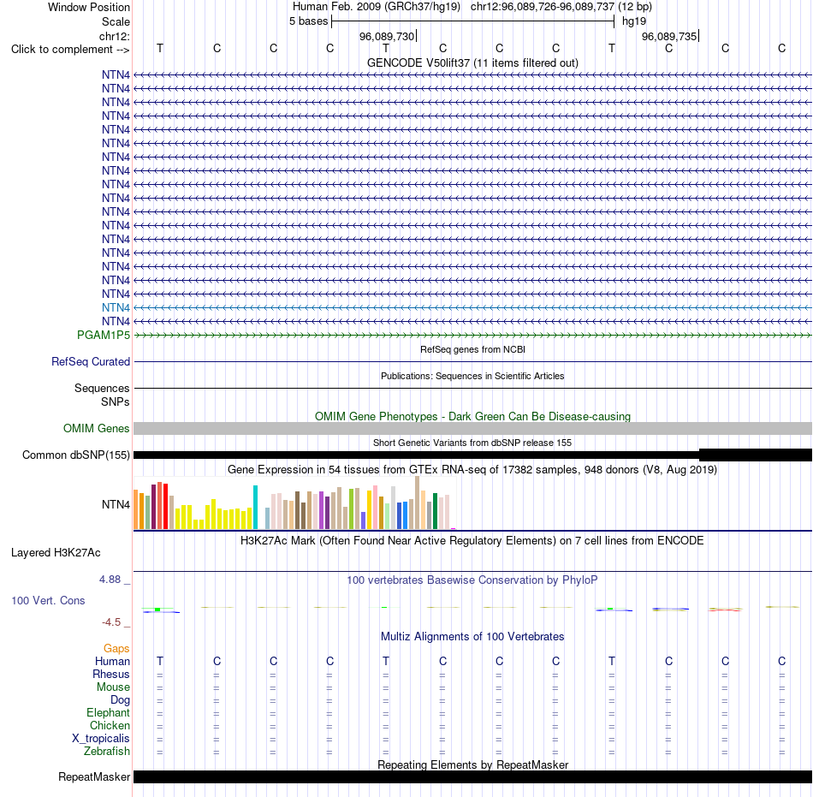This screenshot has height=797, width=813.
Task: Click the 96,089,735 position marker
Action: (669, 36)
